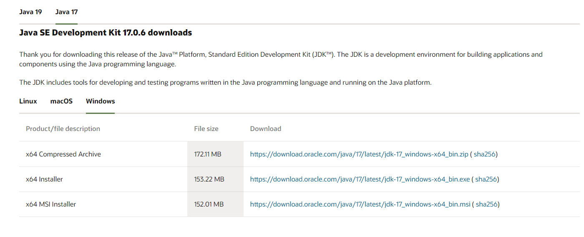The image size is (584, 237).
Task: Click the Java SE Development Kit 17.0.6 heading
Action: click(106, 33)
